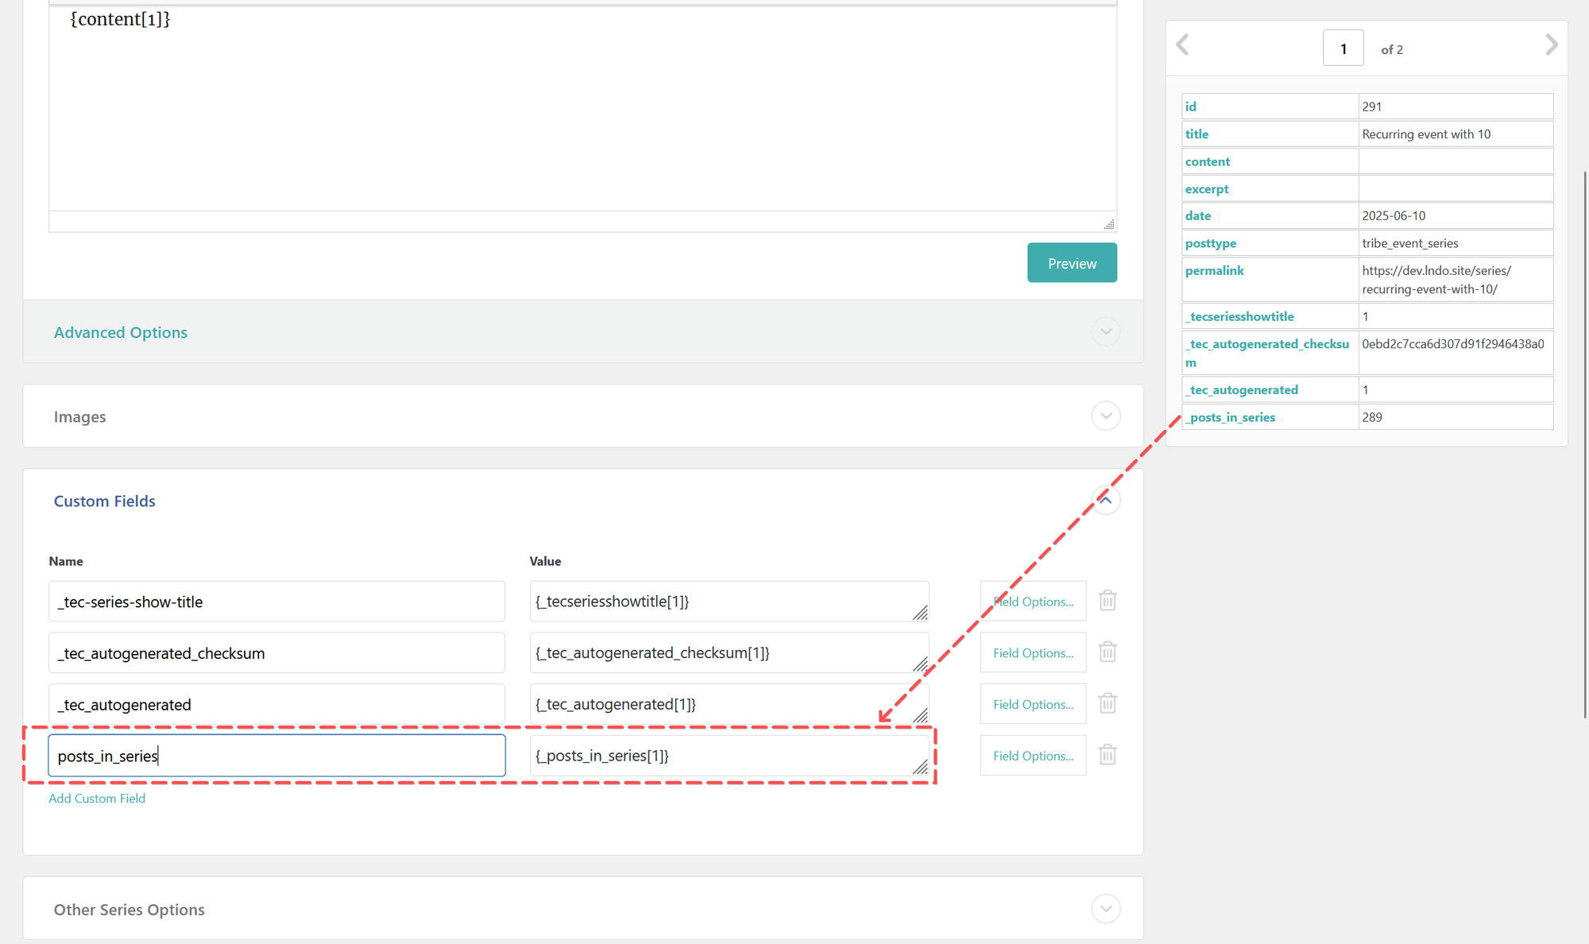Click trash icon for _tec_autogenerated_checksum row
The image size is (1589, 944).
pyautogui.click(x=1108, y=652)
